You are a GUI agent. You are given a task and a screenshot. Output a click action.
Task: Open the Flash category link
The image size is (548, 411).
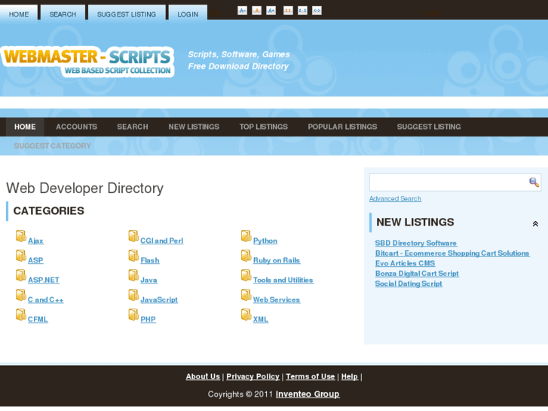(x=150, y=260)
